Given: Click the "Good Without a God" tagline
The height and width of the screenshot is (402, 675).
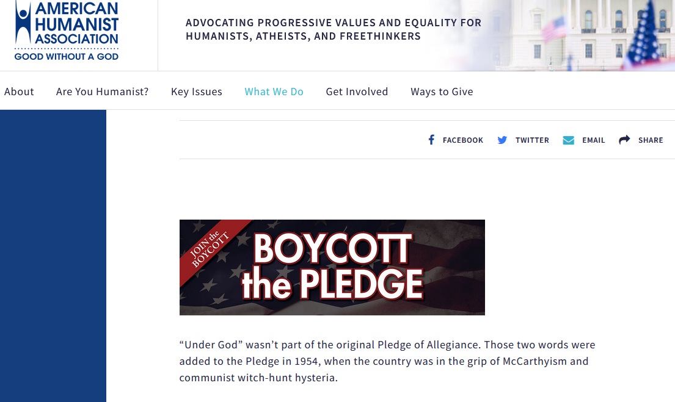Looking at the screenshot, I should (67, 56).
